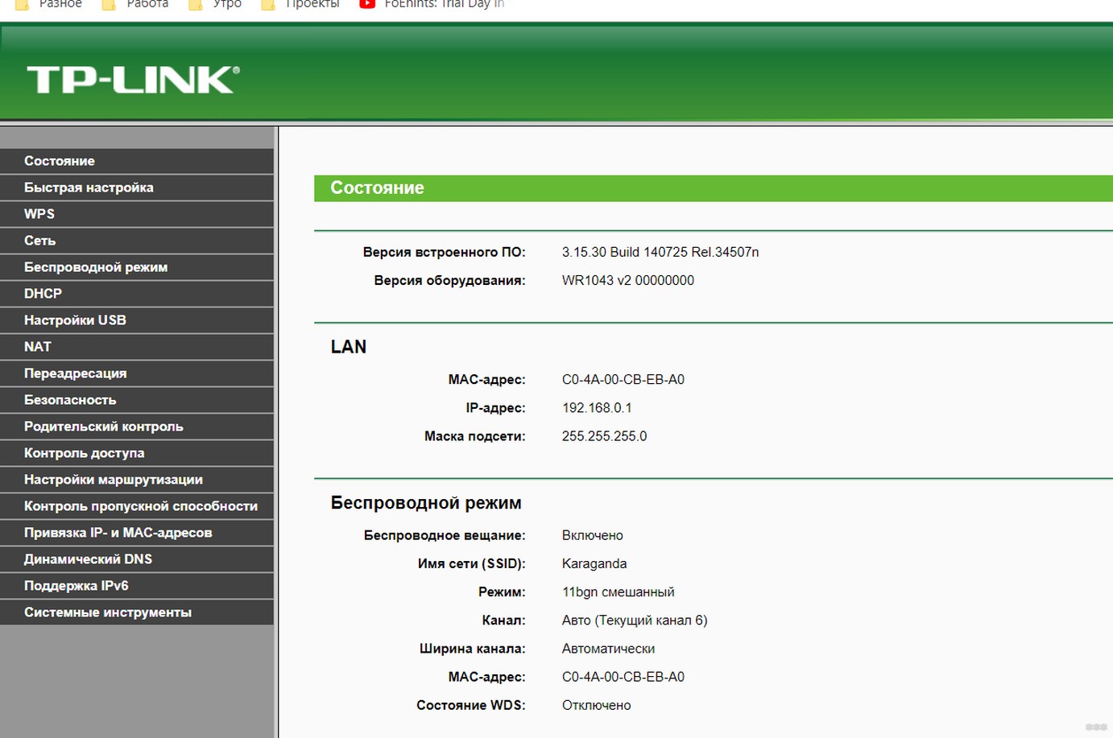The height and width of the screenshot is (738, 1113).
Task: Click the Режим label
Action: coord(502,592)
